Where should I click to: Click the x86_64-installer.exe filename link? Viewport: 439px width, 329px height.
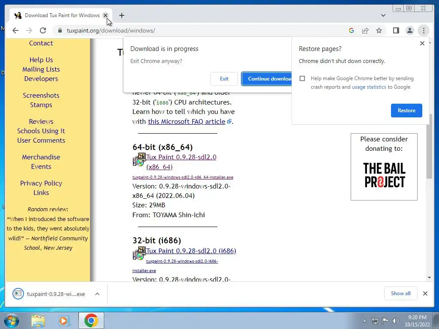(x=183, y=177)
